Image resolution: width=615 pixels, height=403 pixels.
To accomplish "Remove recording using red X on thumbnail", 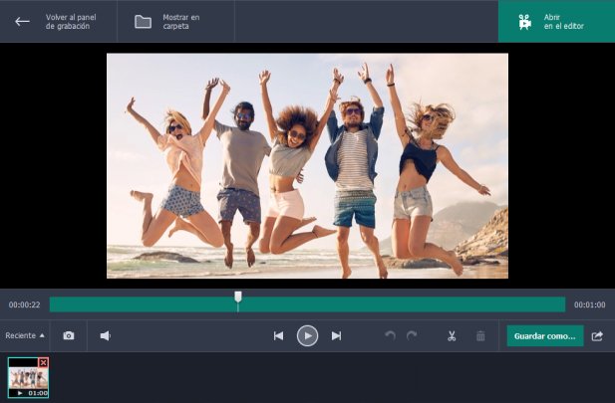I will tap(43, 362).
